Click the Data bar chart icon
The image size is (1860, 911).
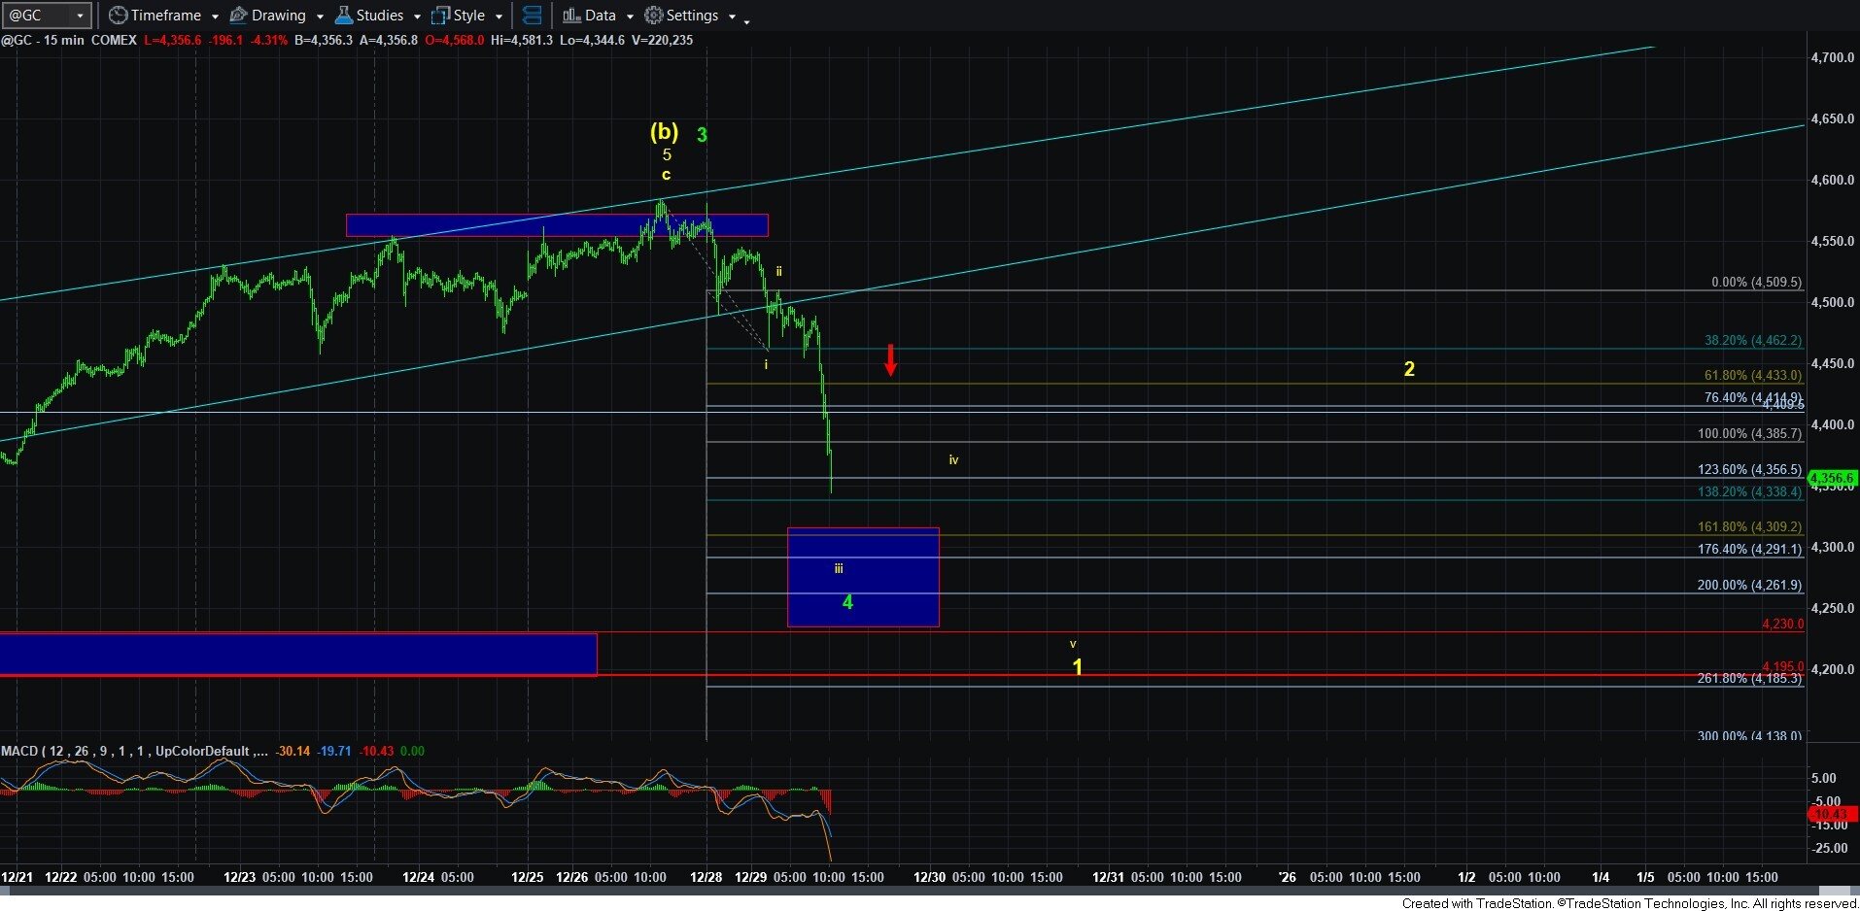[x=571, y=16]
